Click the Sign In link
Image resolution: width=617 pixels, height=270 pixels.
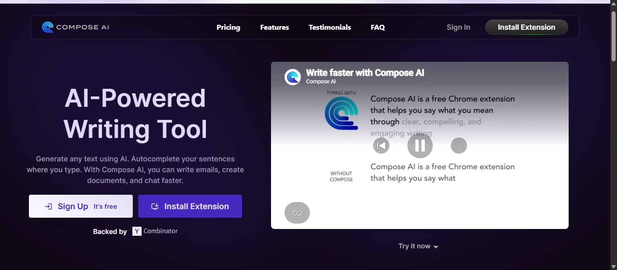[458, 27]
